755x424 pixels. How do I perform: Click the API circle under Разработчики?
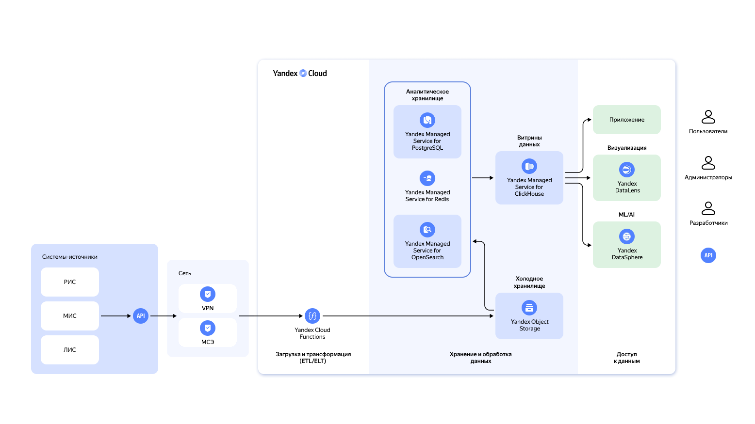pos(708,255)
